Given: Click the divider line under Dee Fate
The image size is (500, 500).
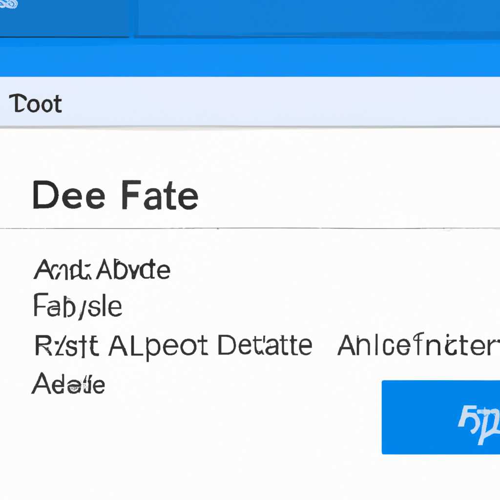Looking at the screenshot, I should (x=250, y=229).
